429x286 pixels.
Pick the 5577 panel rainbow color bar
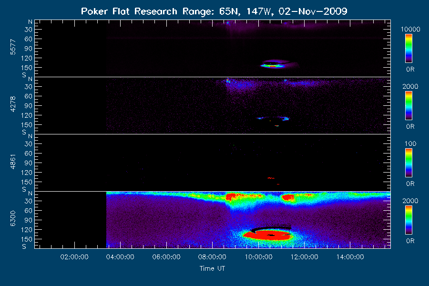[409, 49]
